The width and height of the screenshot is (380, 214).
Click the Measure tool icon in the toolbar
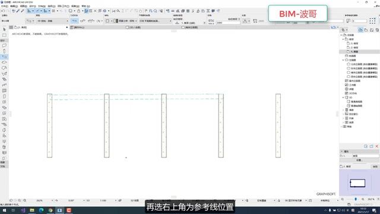coord(113,11)
